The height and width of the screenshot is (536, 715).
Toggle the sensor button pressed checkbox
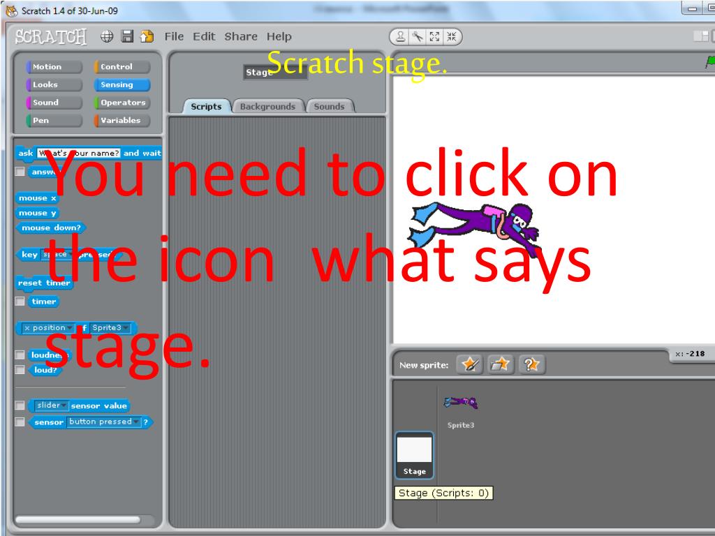tap(20, 422)
